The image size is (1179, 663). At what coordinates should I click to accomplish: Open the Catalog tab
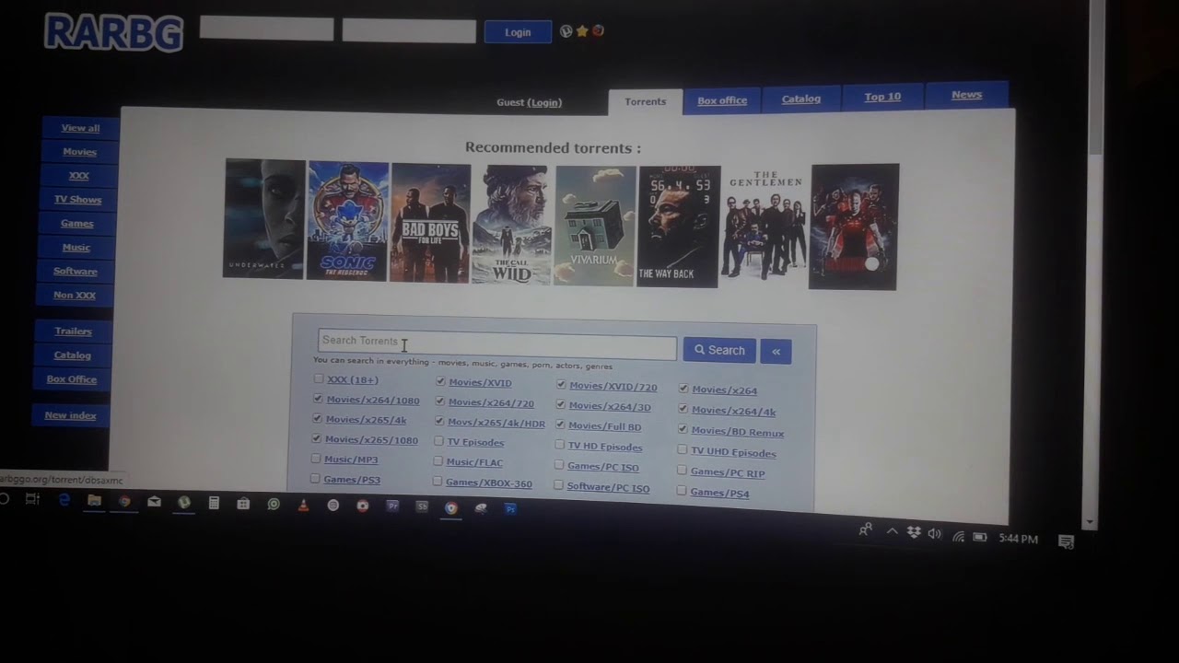click(801, 99)
